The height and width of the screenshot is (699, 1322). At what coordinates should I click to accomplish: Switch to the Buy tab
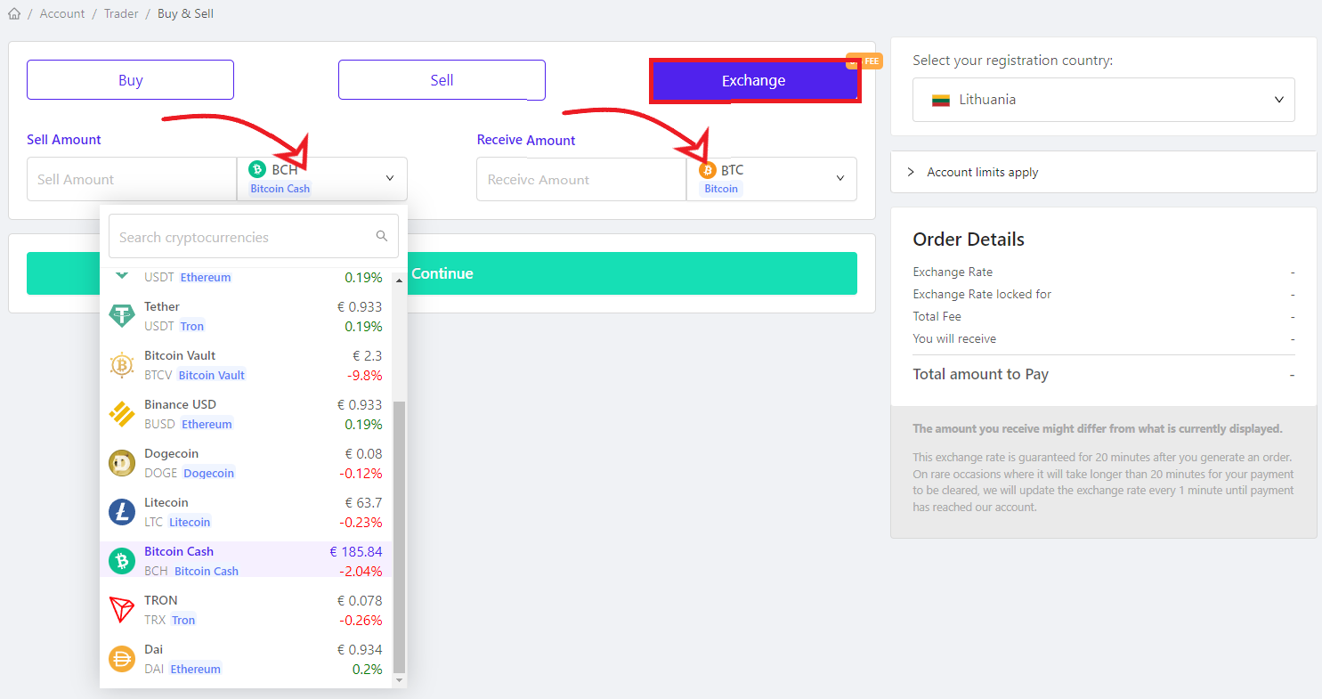click(130, 80)
